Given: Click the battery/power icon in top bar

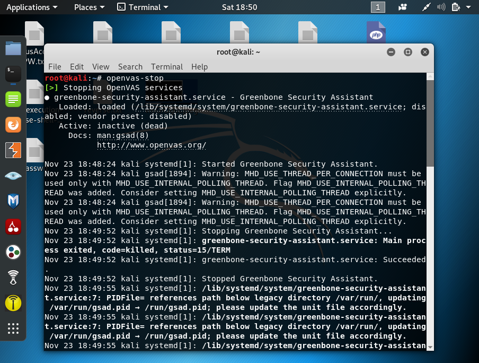Looking at the screenshot, I should (x=456, y=7).
